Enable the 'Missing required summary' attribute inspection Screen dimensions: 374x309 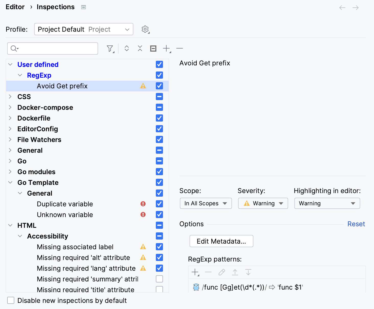159,279
